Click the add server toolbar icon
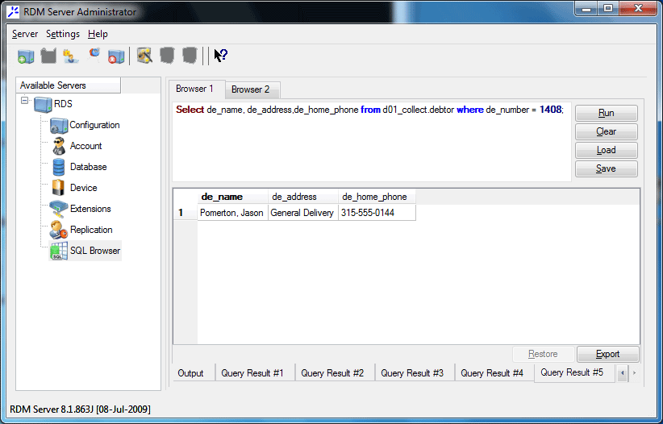 point(26,56)
